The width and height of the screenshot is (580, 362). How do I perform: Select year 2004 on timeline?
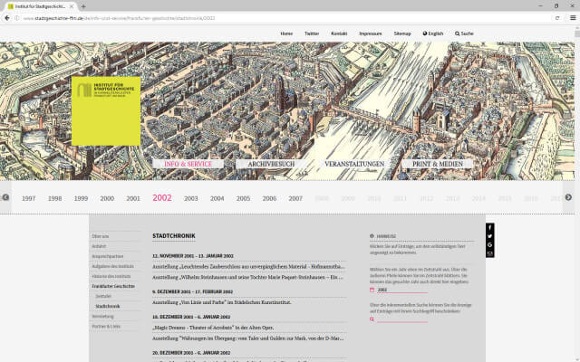[217, 198]
